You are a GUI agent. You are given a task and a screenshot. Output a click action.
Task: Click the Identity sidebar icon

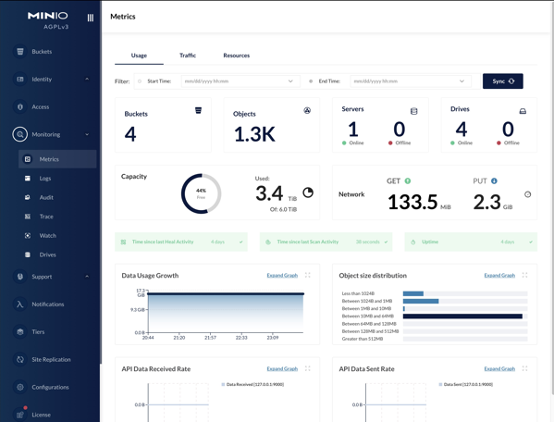click(x=20, y=80)
